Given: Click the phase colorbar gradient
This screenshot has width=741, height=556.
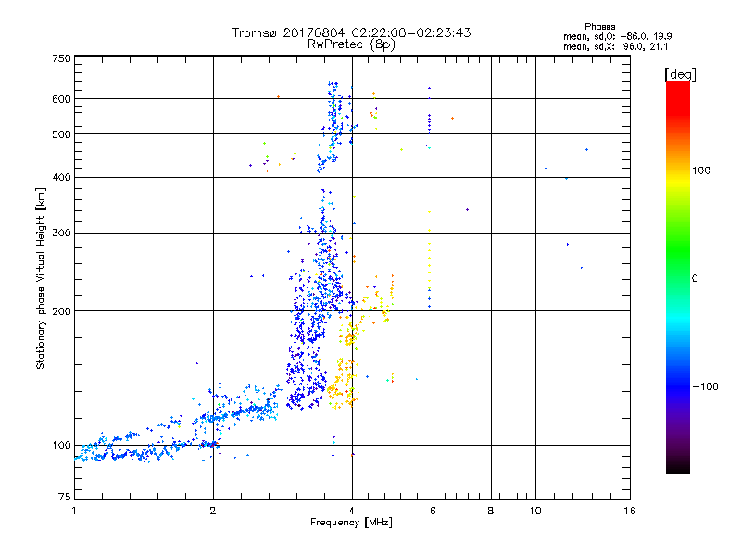Looking at the screenshot, I should point(678,276).
